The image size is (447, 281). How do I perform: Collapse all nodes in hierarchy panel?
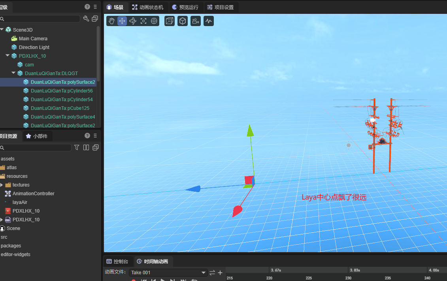pyautogui.click(x=95, y=19)
